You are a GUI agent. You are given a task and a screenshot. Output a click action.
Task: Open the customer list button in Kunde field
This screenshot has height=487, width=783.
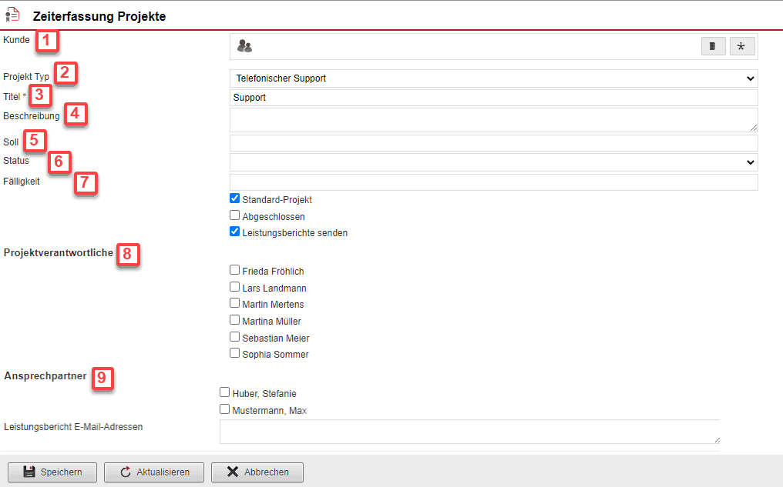tap(713, 47)
